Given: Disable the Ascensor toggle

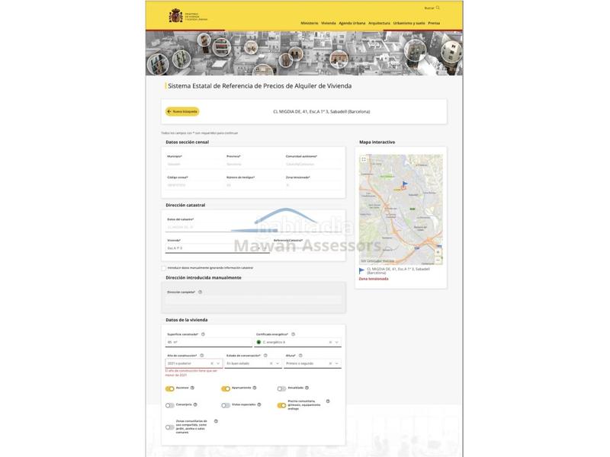Looking at the screenshot, I should (x=170, y=388).
